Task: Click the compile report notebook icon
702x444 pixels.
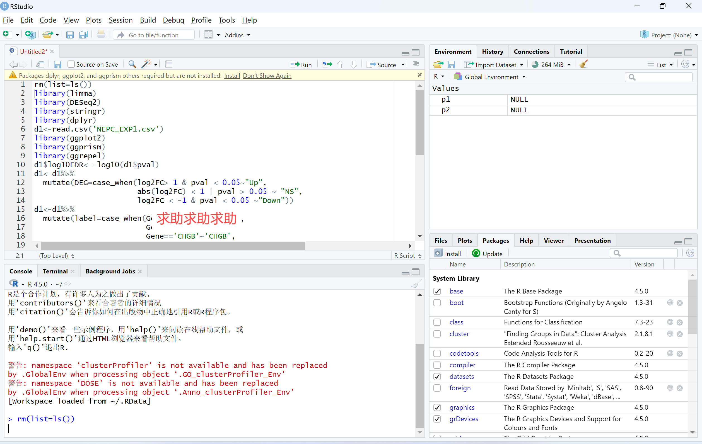Action: tap(168, 64)
